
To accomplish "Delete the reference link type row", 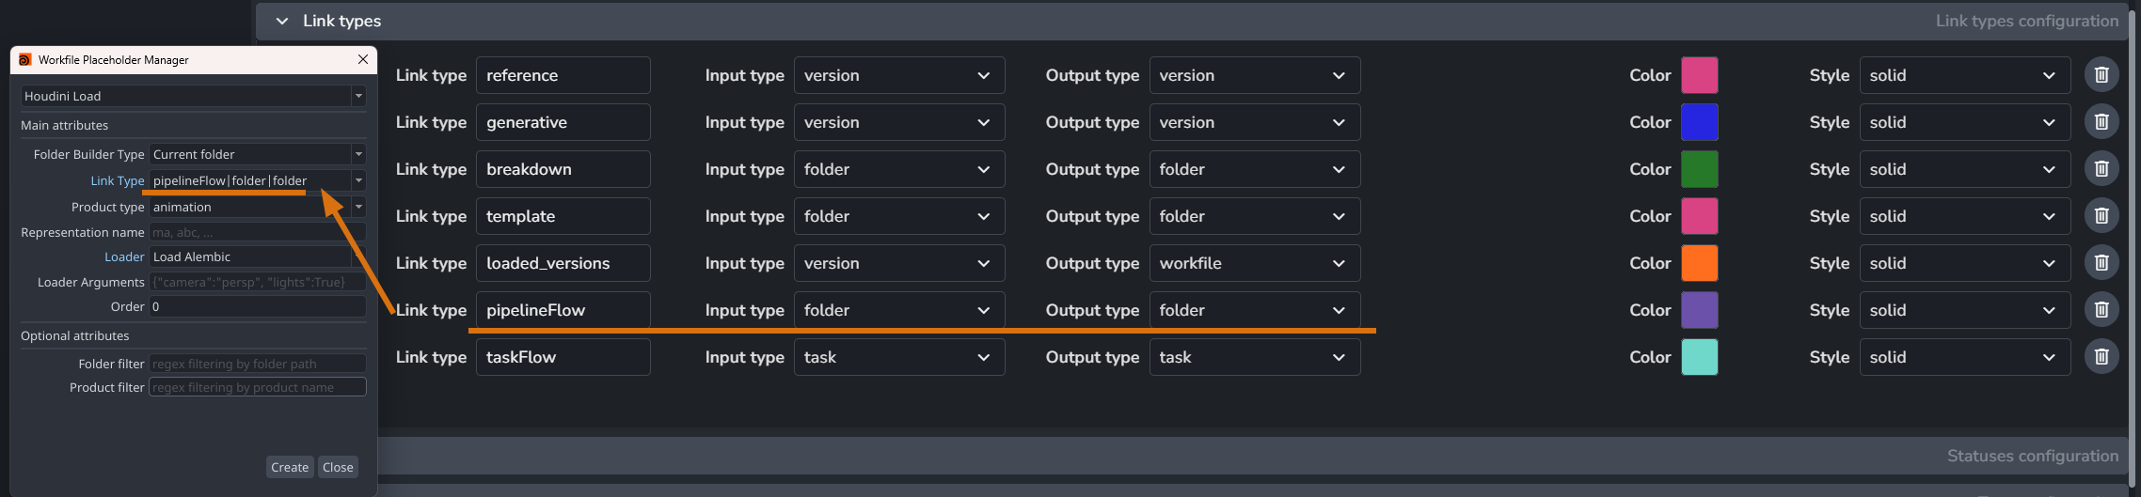I will coord(2101,75).
